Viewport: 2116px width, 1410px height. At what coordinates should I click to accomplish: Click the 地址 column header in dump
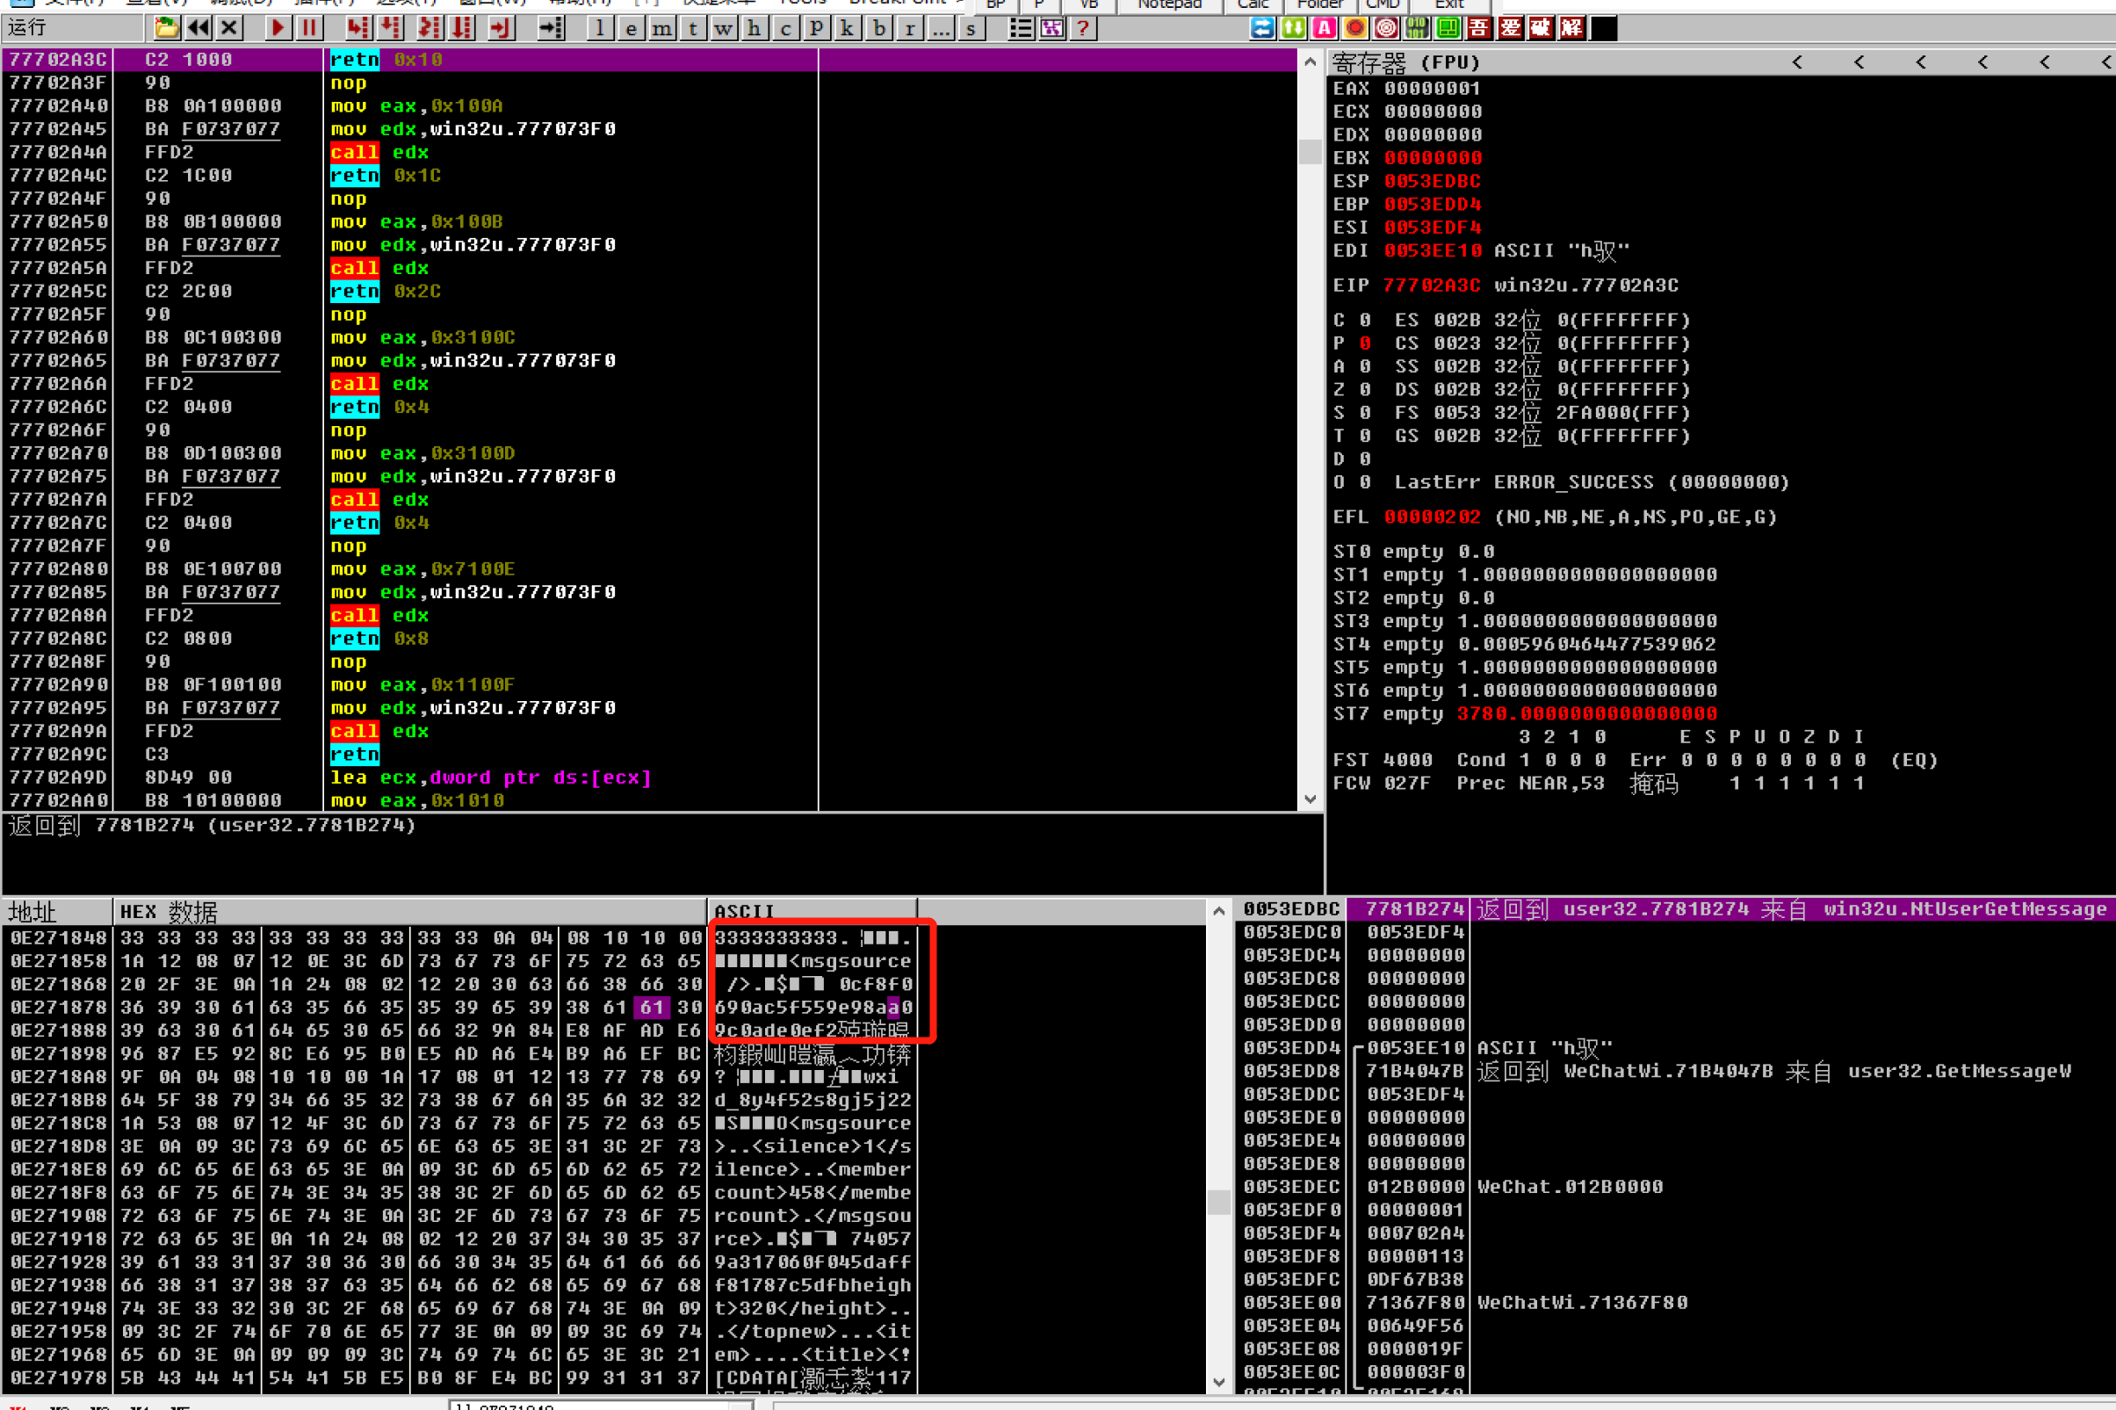(57, 912)
